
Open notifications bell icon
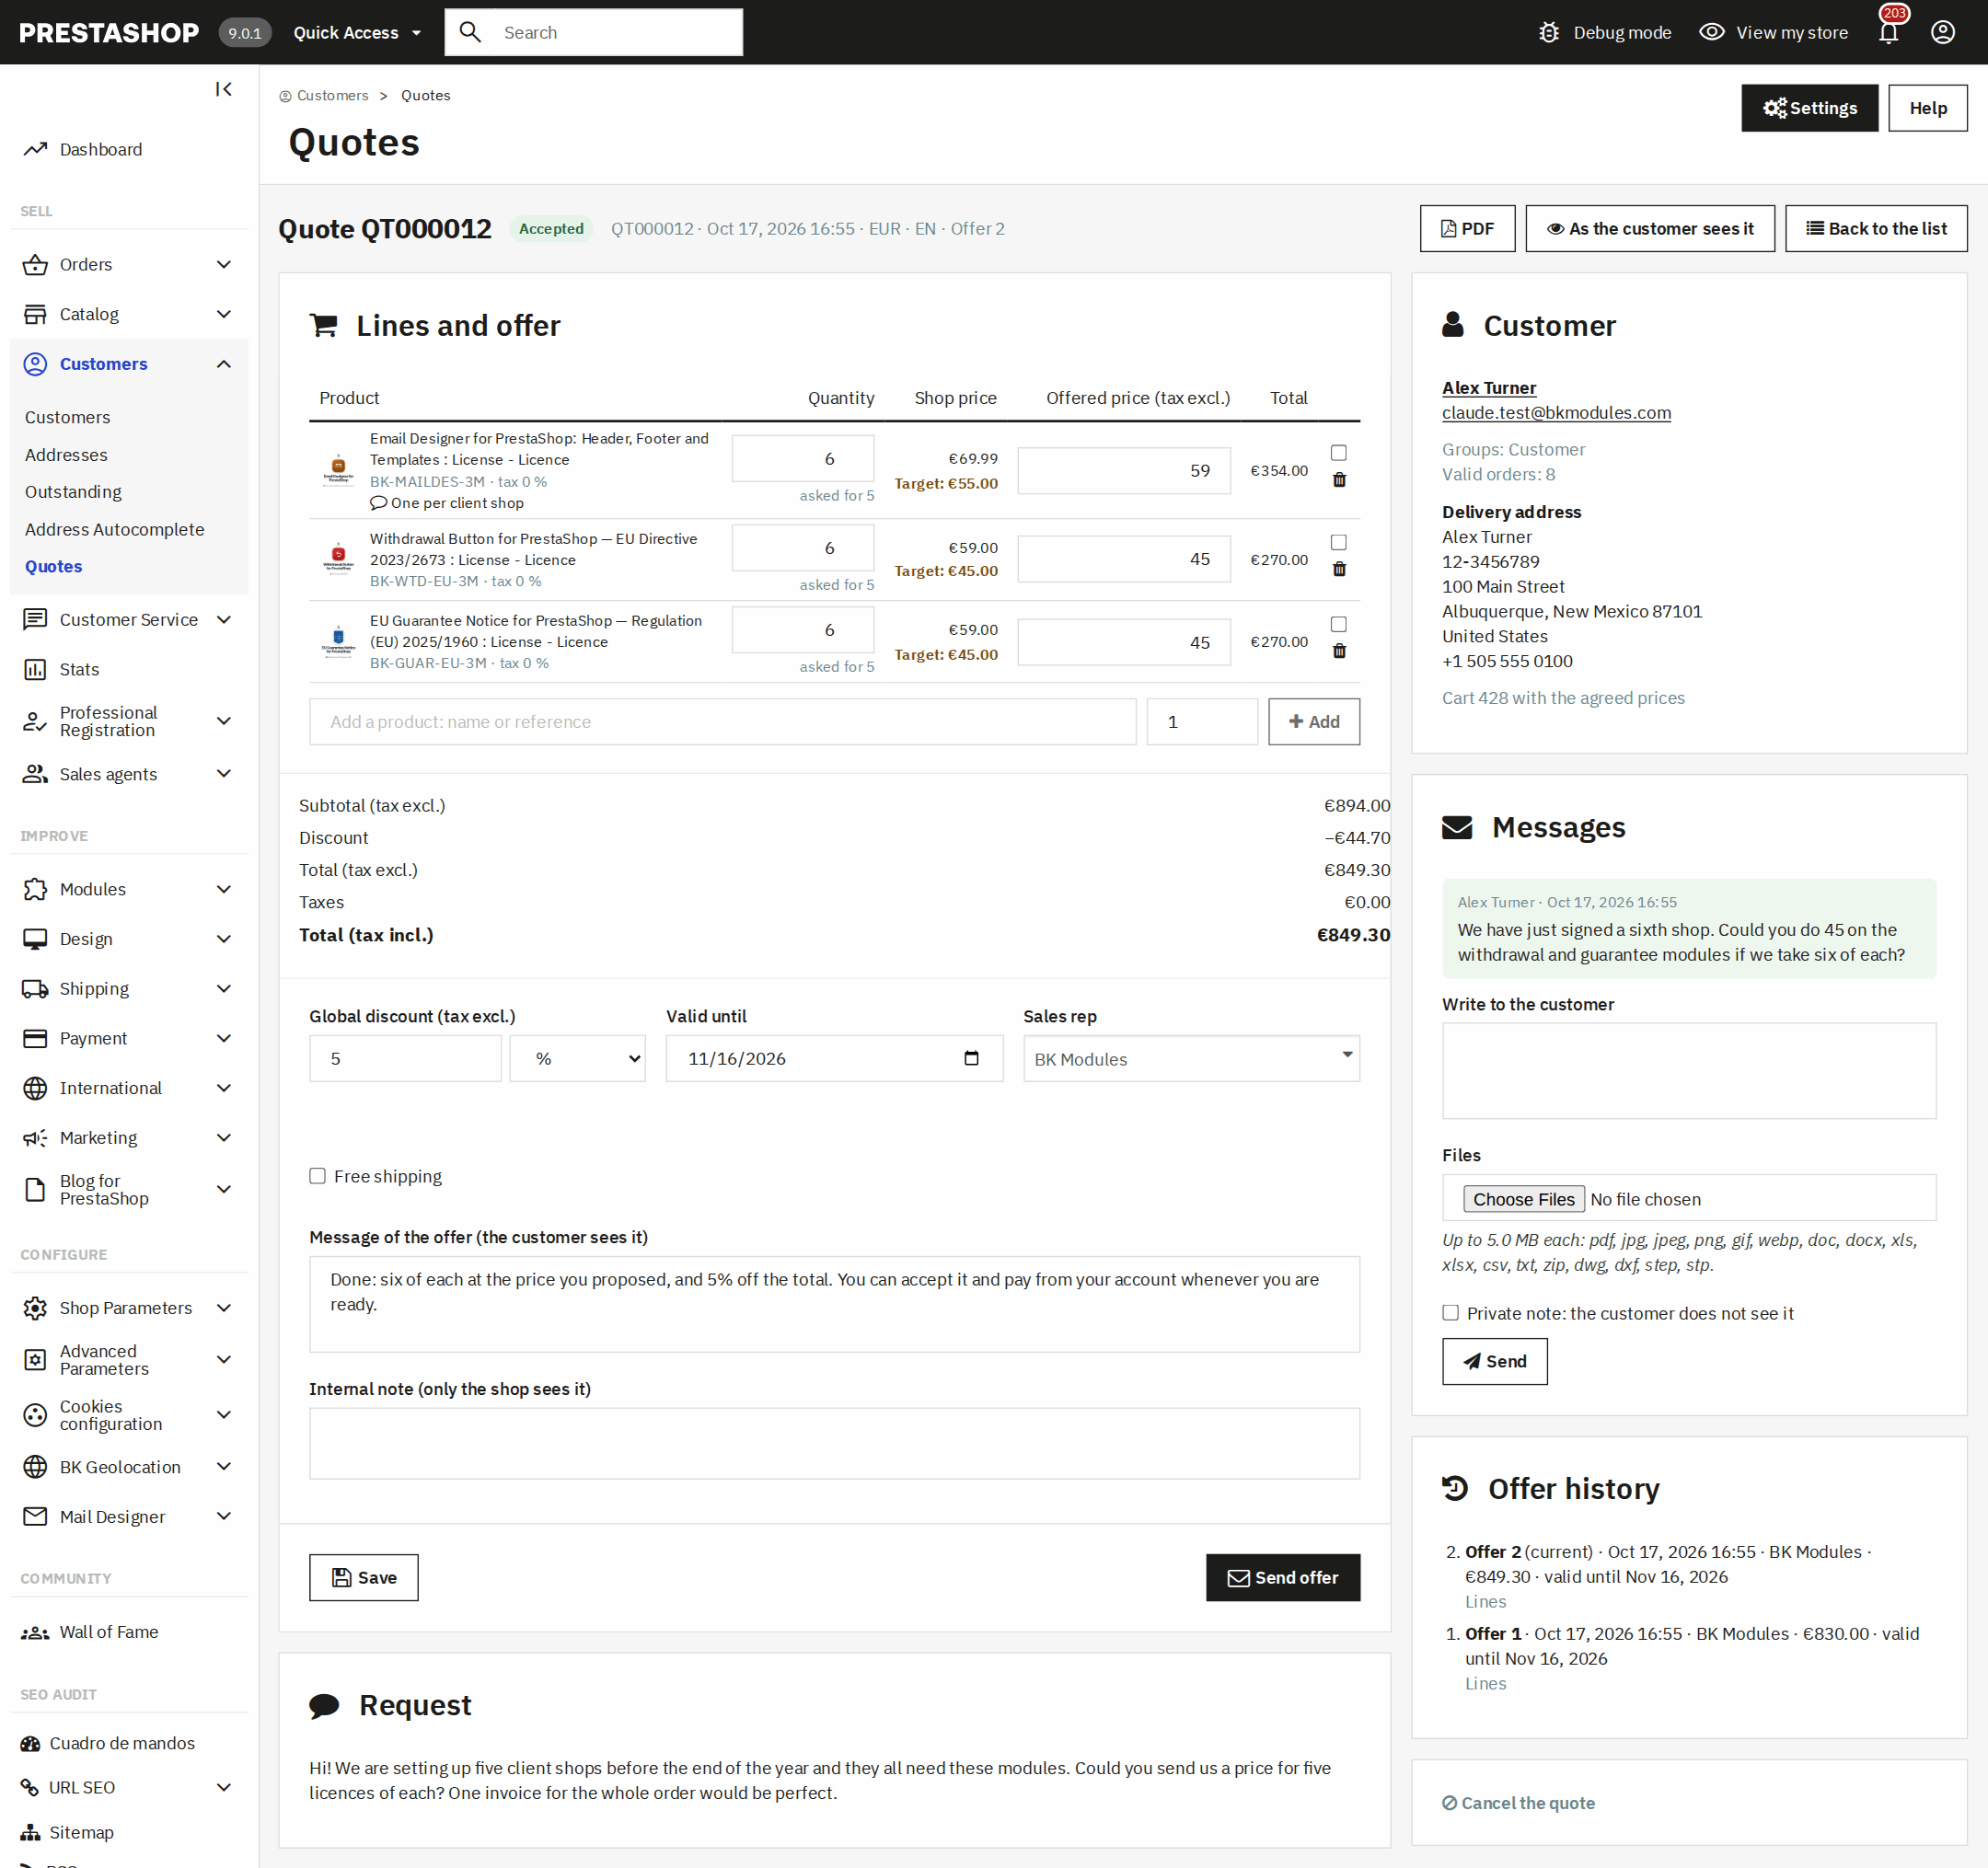pyautogui.click(x=1888, y=32)
